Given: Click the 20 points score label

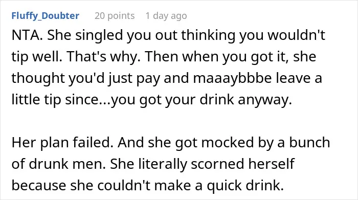Looking at the screenshot, I should coord(115,16).
